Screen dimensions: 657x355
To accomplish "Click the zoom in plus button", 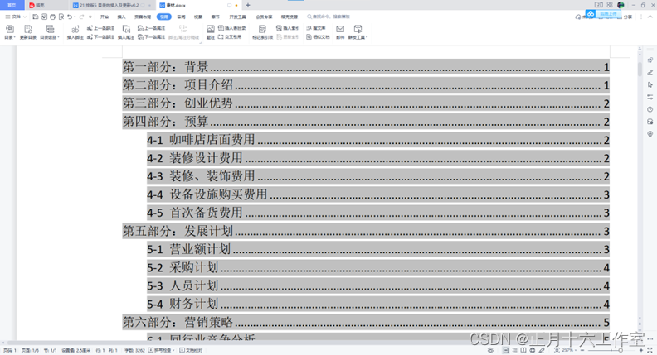I will (x=640, y=350).
